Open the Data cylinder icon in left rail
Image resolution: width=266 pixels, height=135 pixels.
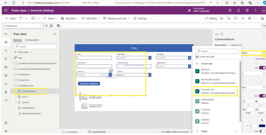click(6, 59)
